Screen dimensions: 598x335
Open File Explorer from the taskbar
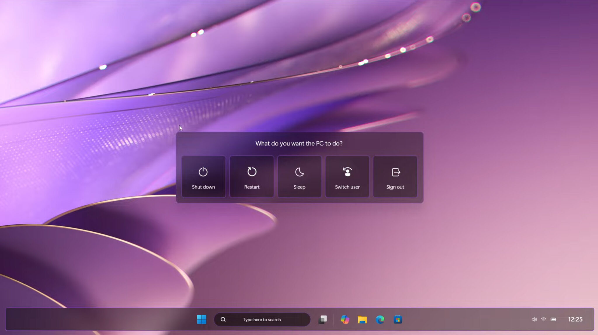click(x=363, y=320)
